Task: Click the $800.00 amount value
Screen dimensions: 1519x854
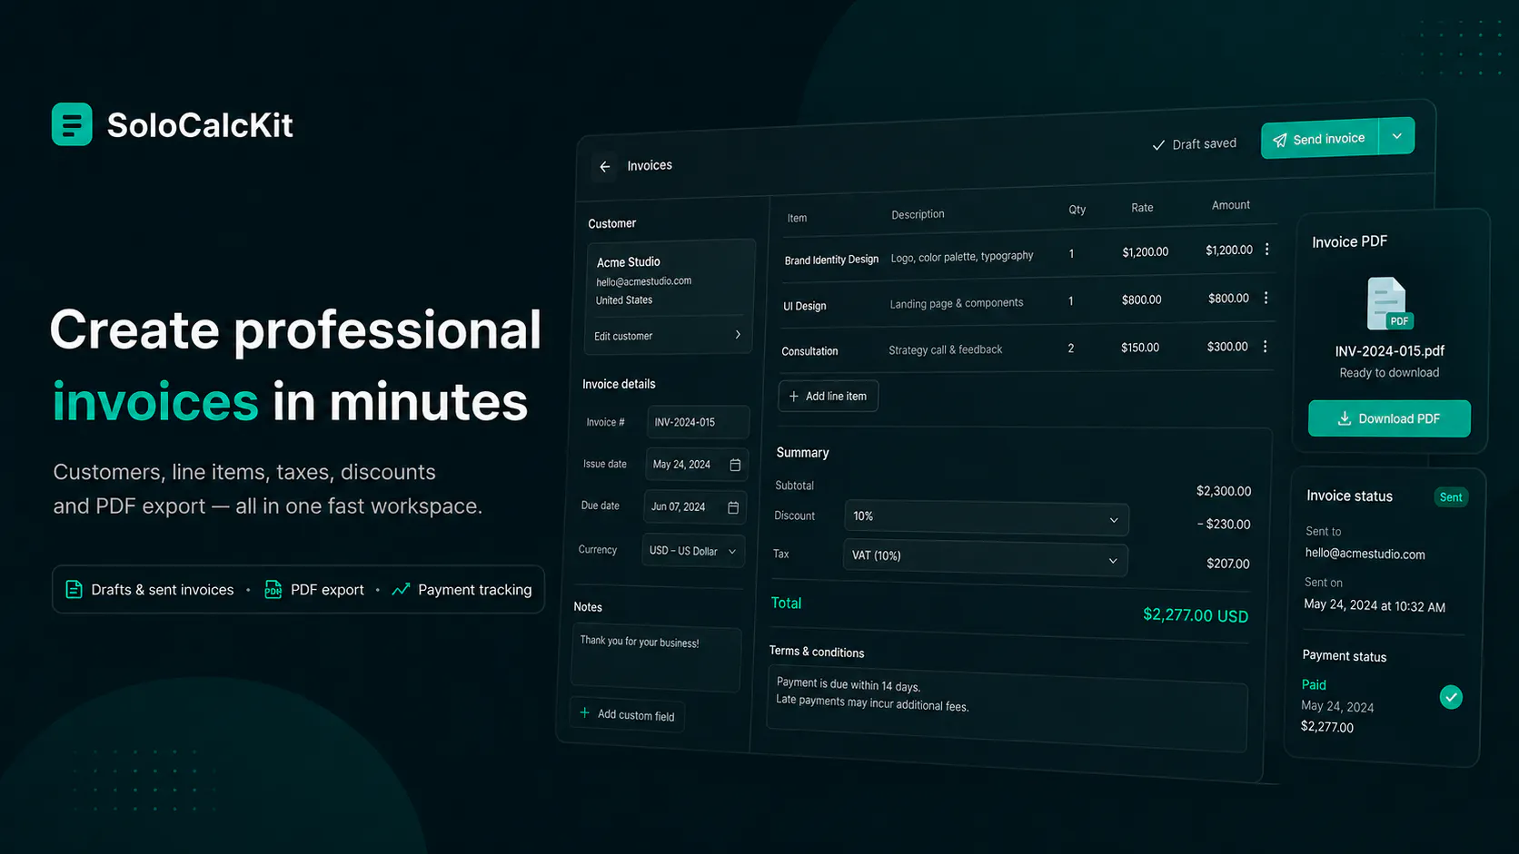Action: tap(1228, 299)
